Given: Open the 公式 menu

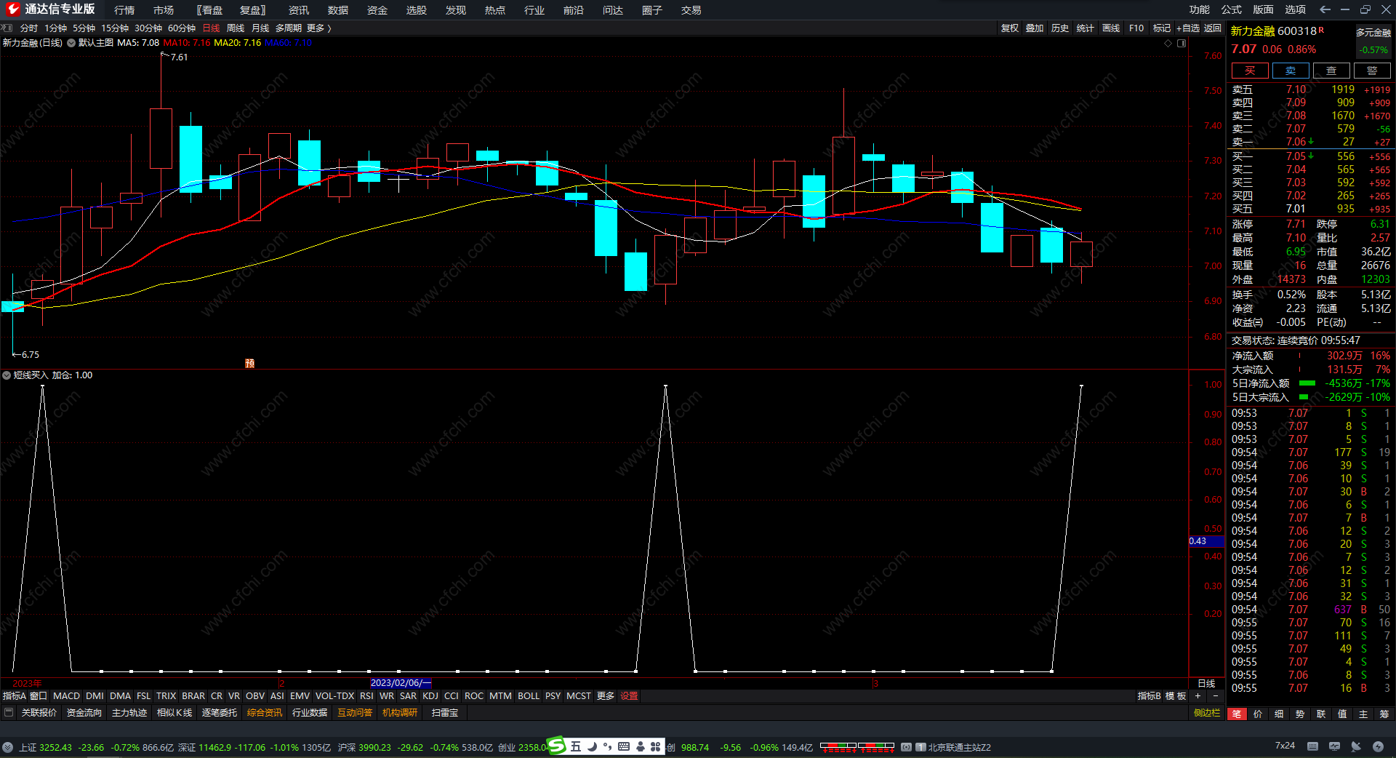Looking at the screenshot, I should [x=1232, y=9].
